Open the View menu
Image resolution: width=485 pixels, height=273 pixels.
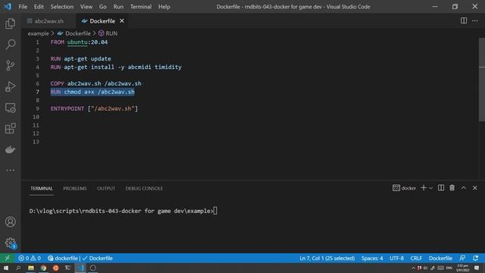(x=86, y=7)
